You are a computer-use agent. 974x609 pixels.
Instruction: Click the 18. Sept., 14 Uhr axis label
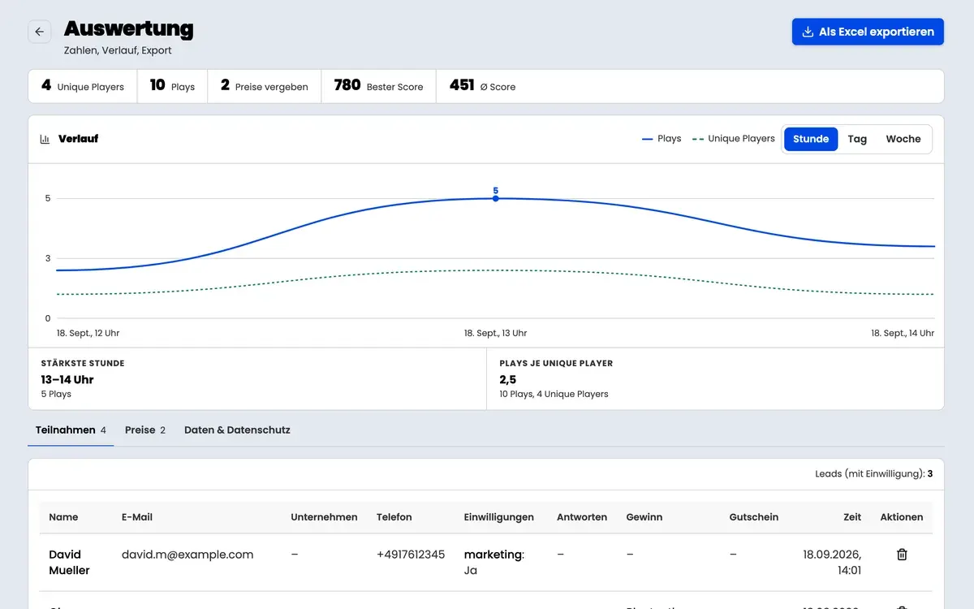(x=903, y=334)
